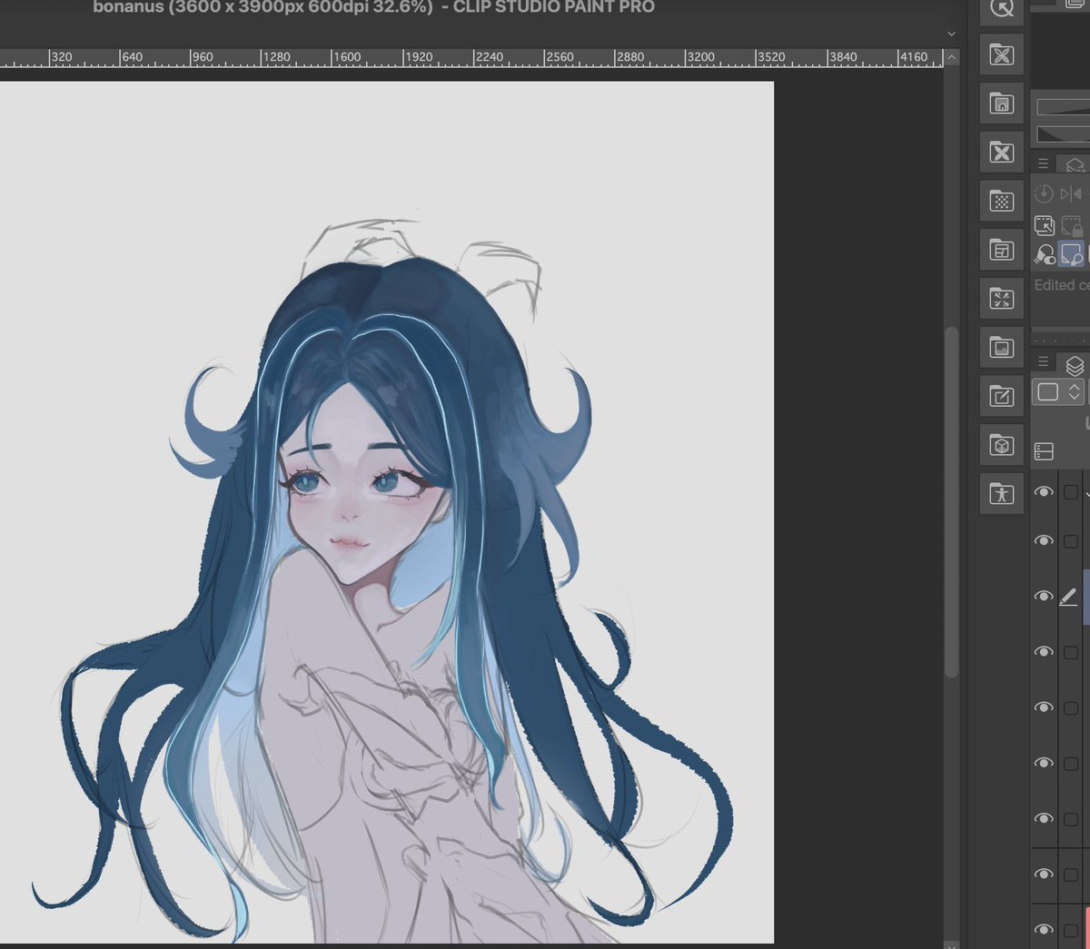Open the 3D cube material folder
The image size is (1090, 949).
click(x=1002, y=446)
